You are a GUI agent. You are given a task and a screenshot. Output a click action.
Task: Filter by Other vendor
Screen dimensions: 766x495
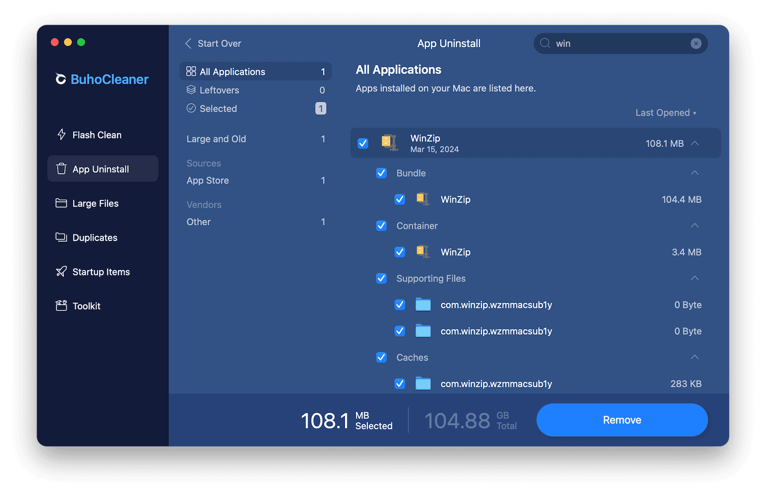click(256, 222)
